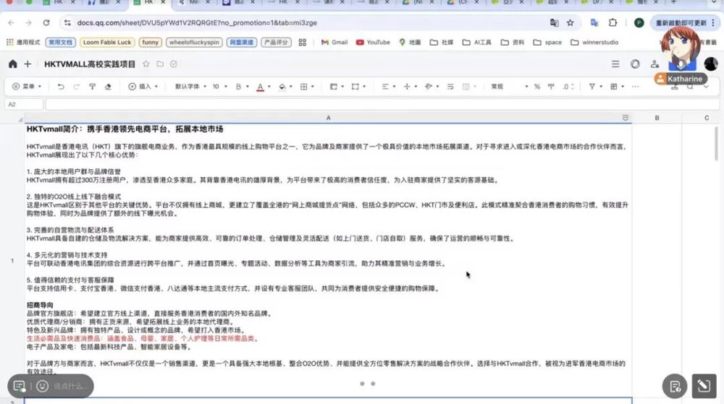This screenshot has height=404, width=724.
Task: Open the text rotation options
Action: [429, 87]
